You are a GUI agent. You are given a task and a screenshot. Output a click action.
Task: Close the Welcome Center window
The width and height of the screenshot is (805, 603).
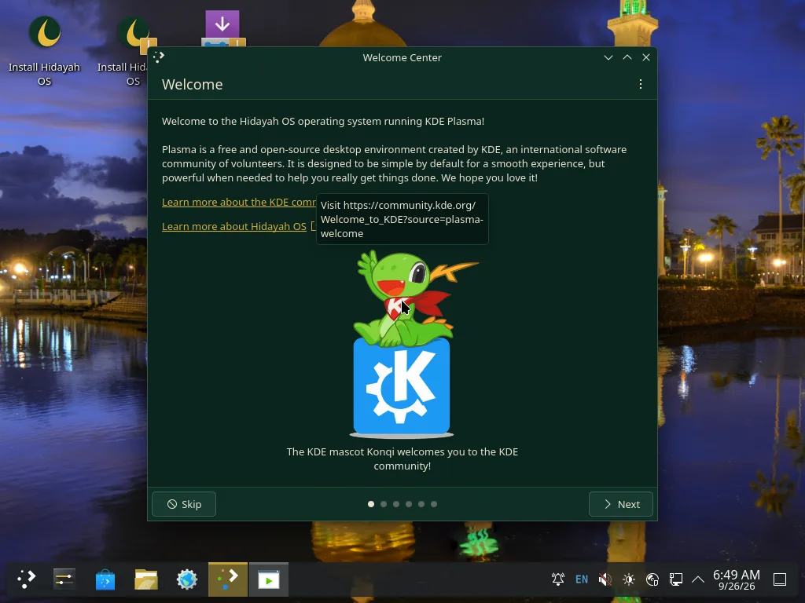pos(646,57)
